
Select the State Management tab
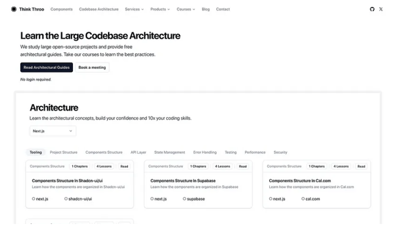point(169,152)
